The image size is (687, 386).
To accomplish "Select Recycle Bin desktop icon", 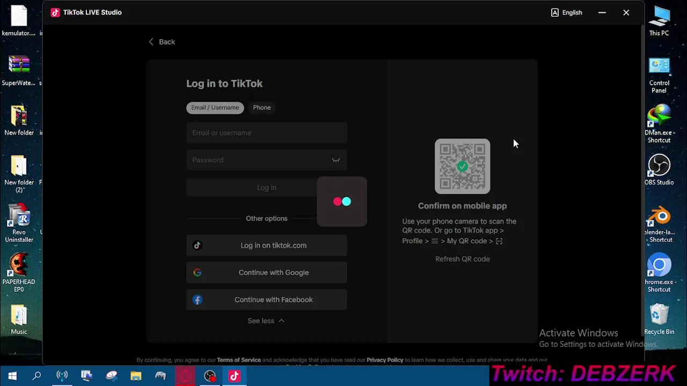I will (659, 320).
